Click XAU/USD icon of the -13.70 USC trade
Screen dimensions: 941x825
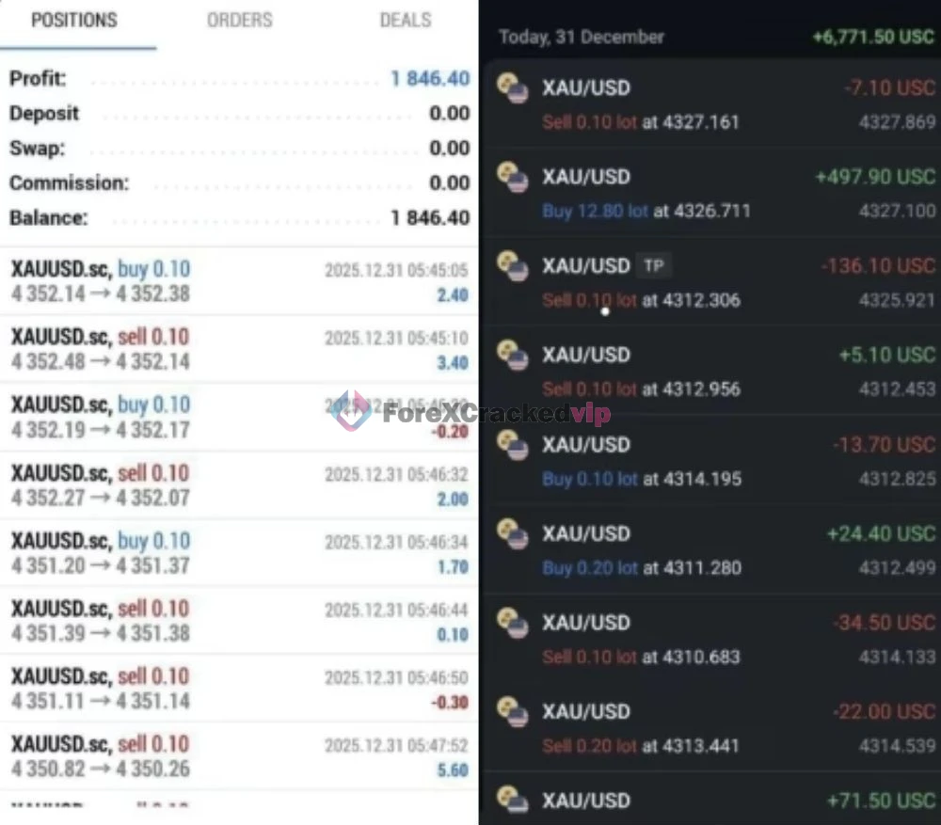tap(513, 445)
